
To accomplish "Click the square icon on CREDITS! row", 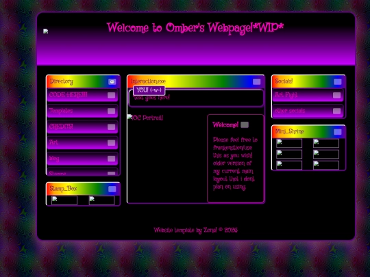I will [112, 127].
